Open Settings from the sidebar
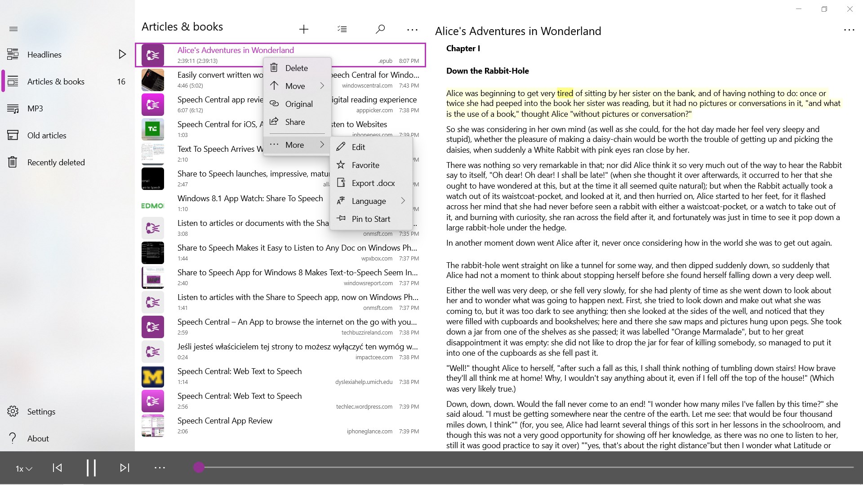The width and height of the screenshot is (863, 485). (41, 411)
